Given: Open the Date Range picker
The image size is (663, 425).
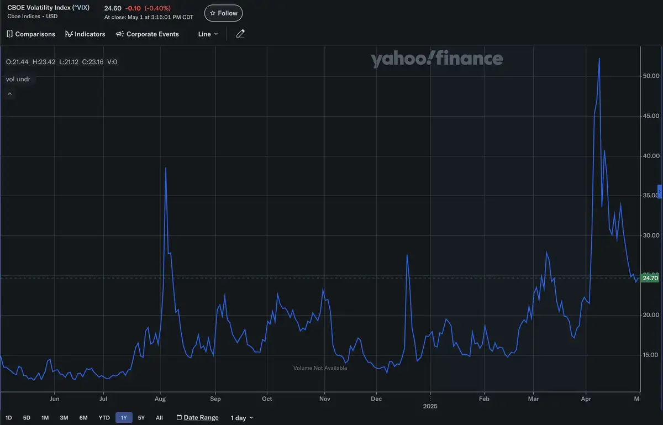Looking at the screenshot, I should (x=197, y=418).
